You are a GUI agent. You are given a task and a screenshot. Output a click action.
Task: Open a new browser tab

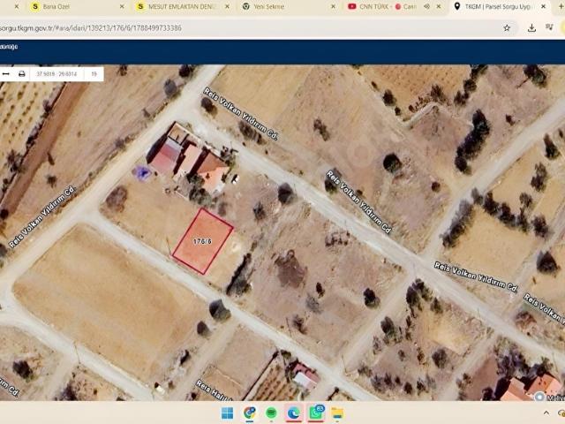(x=561, y=6)
